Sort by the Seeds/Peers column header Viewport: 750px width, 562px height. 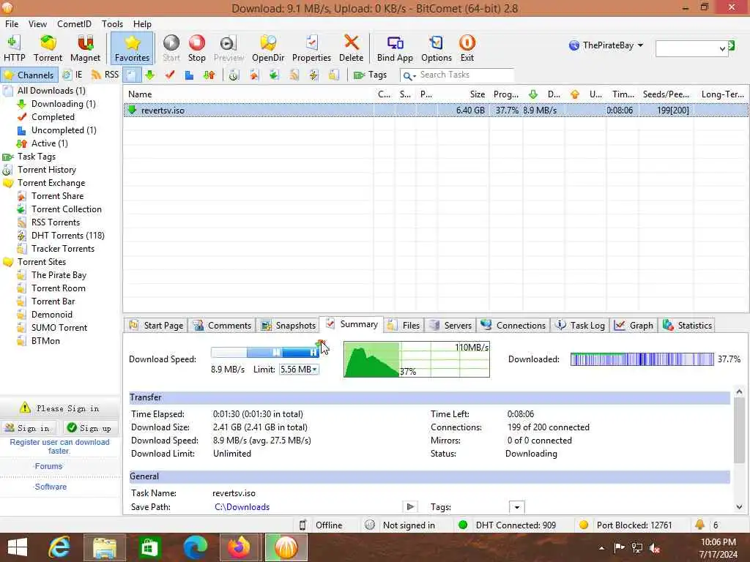pos(666,94)
